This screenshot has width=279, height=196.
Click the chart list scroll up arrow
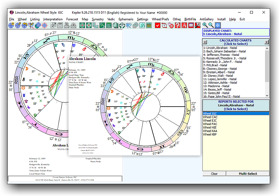[267, 48]
